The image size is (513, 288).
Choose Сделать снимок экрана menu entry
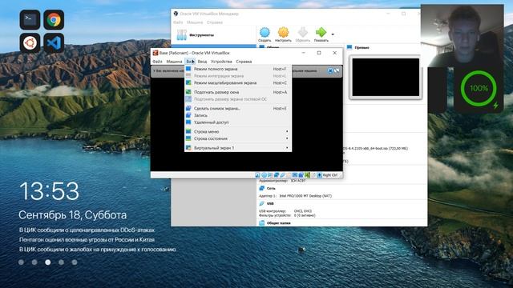point(238,109)
